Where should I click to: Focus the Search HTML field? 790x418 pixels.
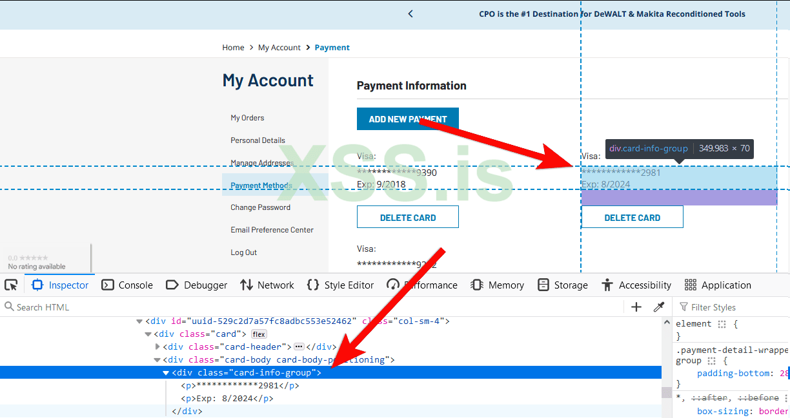pyautogui.click(x=313, y=307)
